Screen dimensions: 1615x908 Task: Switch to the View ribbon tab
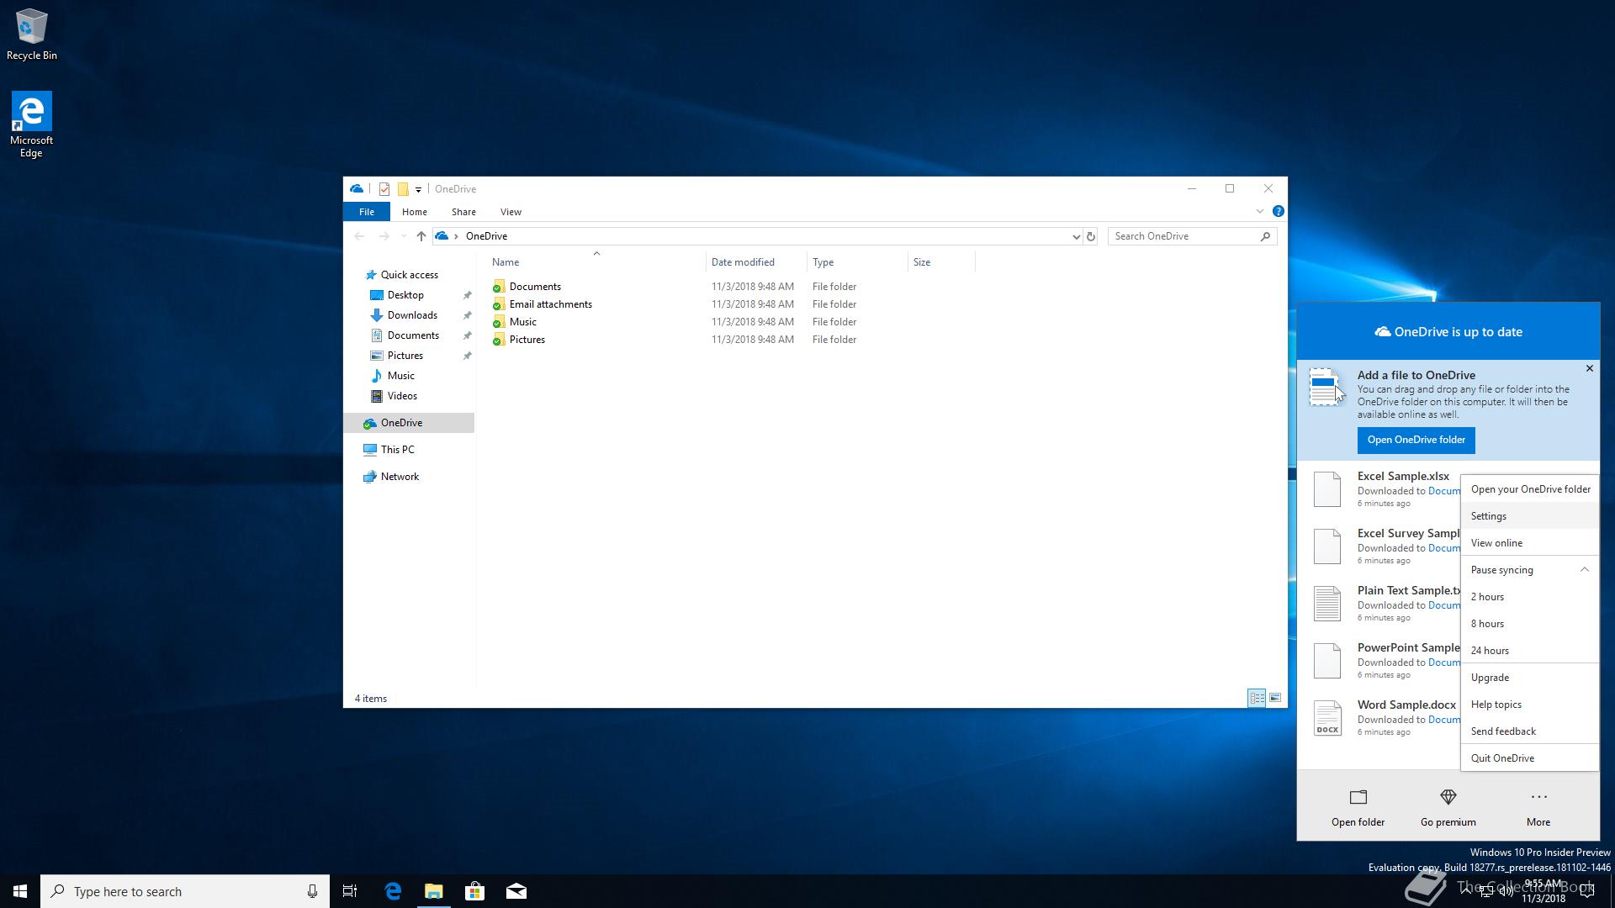point(511,212)
